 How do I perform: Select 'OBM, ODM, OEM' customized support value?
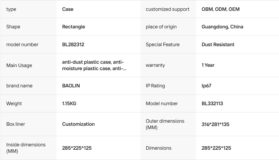pyautogui.click(x=220, y=9)
